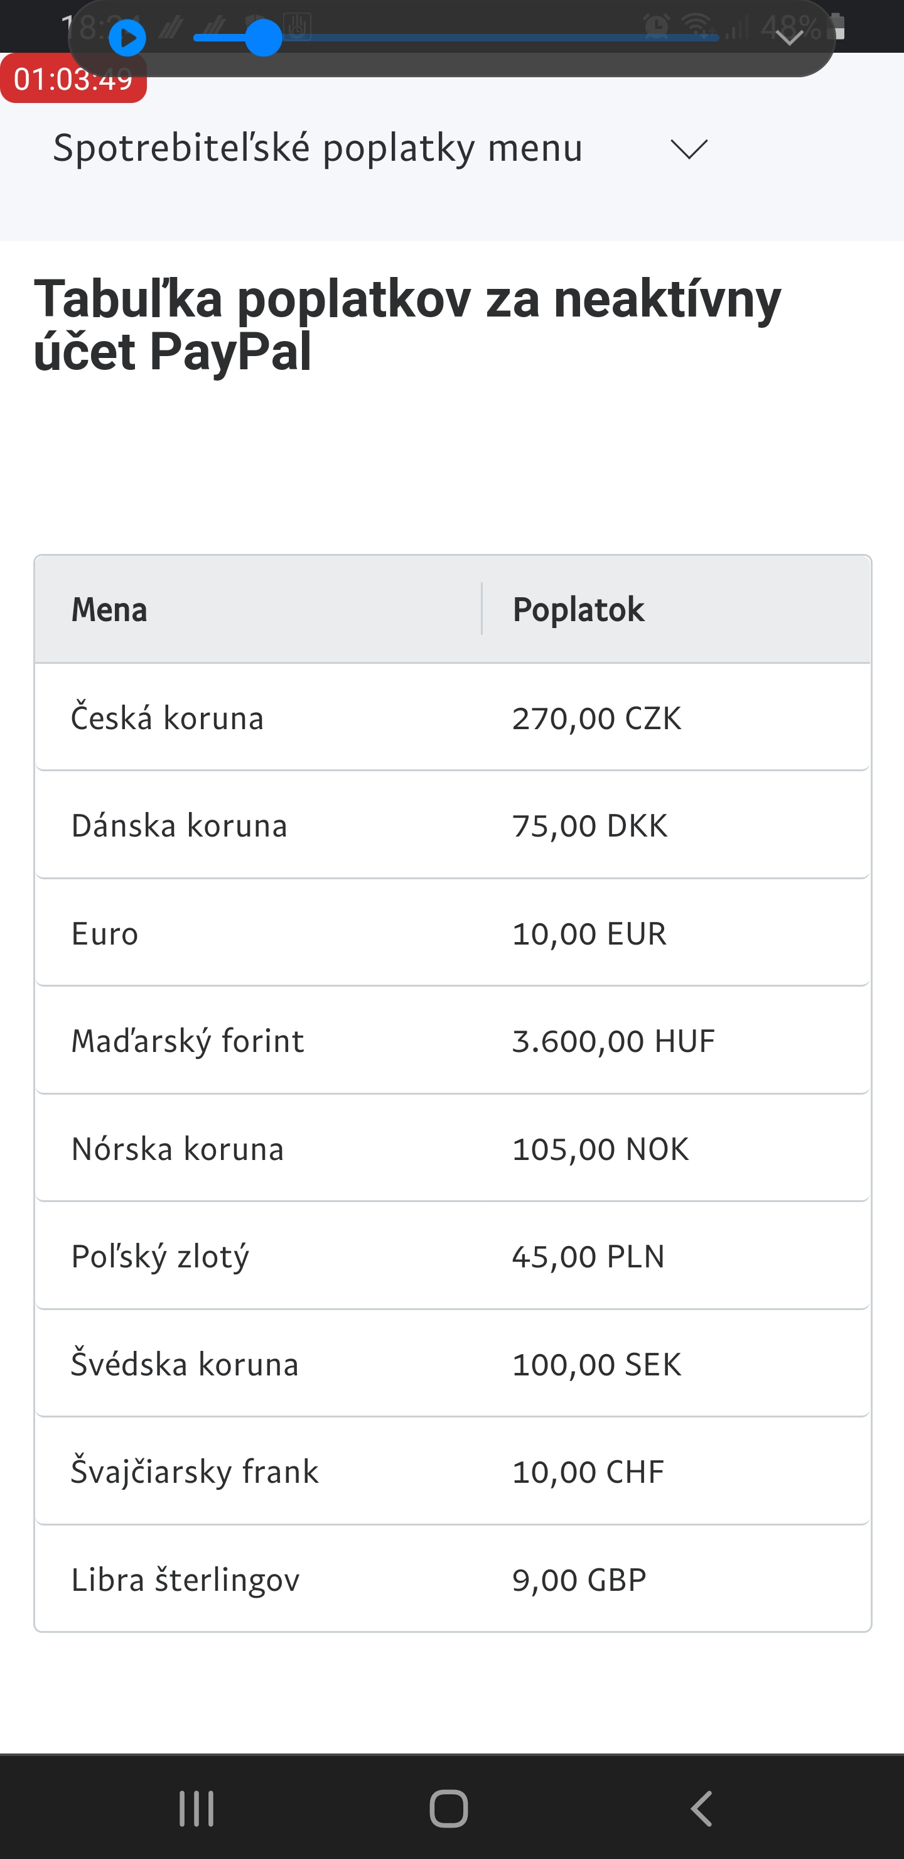
Task: Expand the Spotrebiteľské poplatky menu chevron
Action: pyautogui.click(x=688, y=149)
